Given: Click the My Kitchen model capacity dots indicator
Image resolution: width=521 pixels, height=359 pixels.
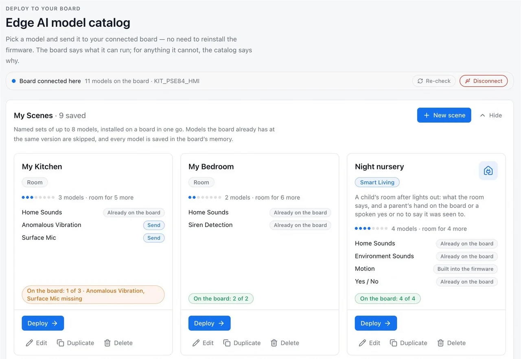Looking at the screenshot, I should coord(38,197).
